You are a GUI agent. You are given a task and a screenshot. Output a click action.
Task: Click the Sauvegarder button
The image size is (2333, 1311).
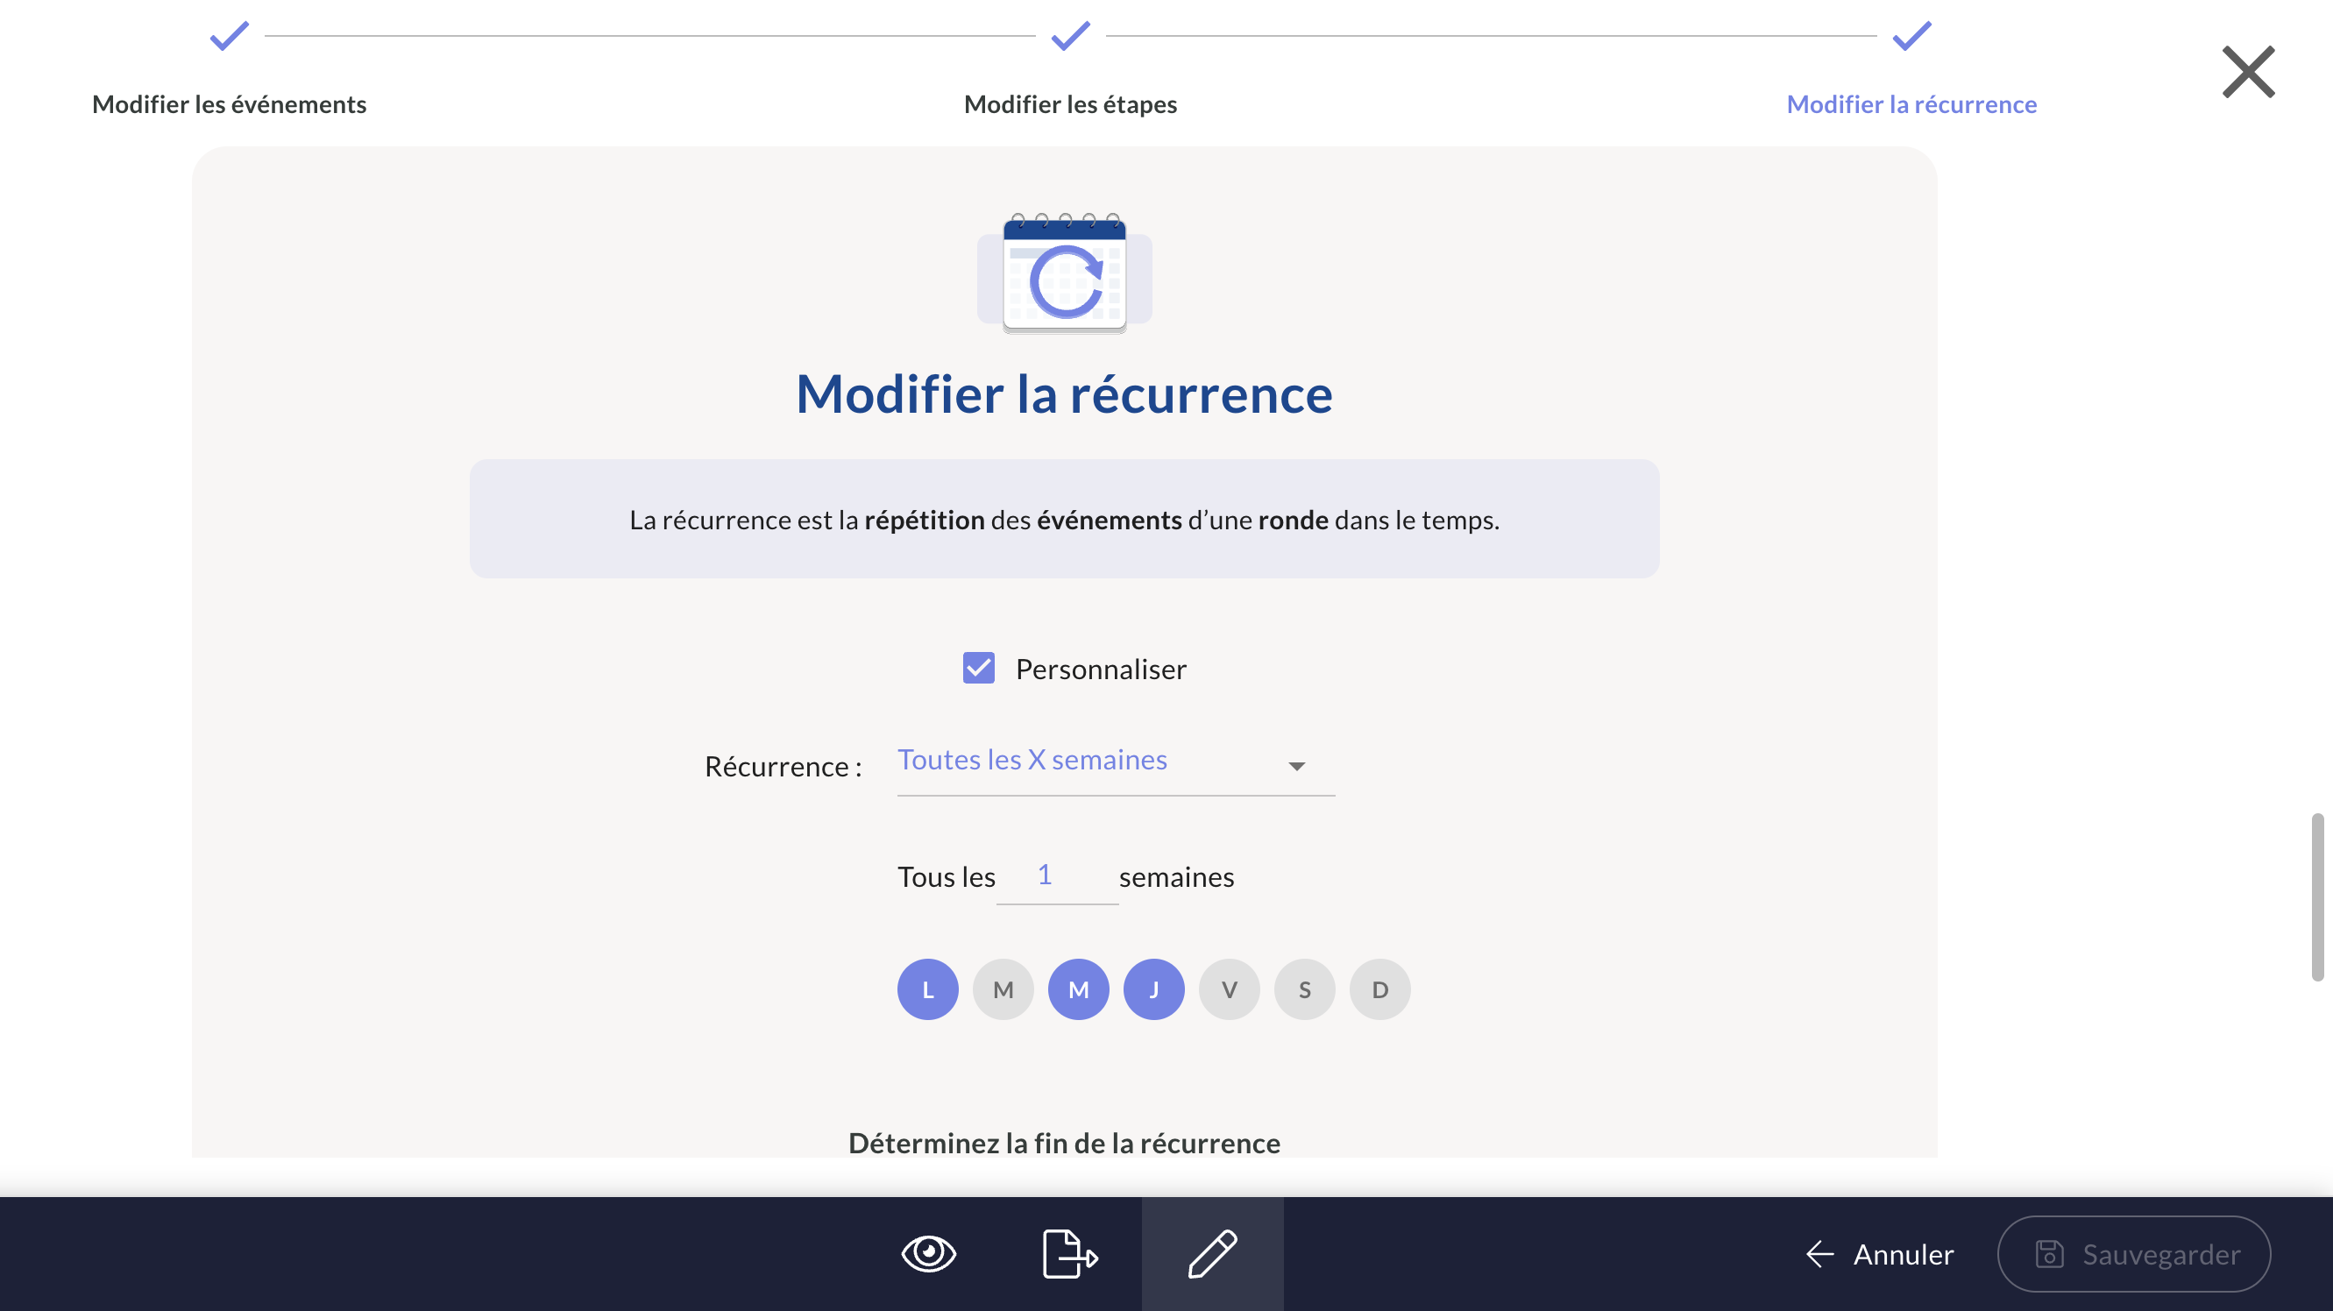point(2133,1253)
